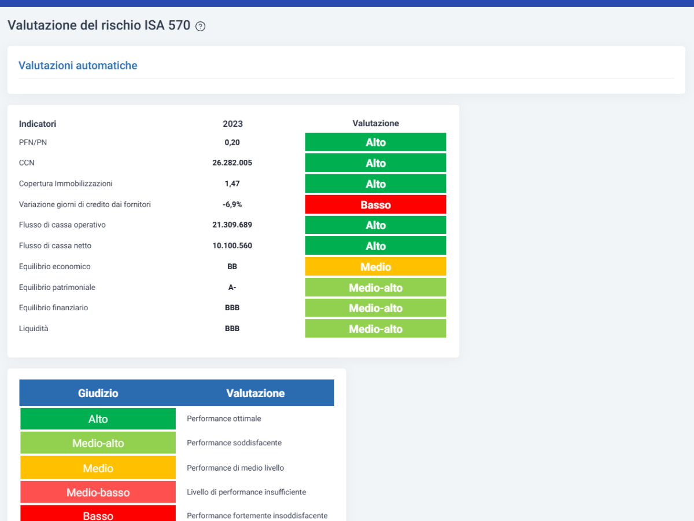Select the yellow Medio rating for Equilibrio economico
Image resolution: width=694 pixels, height=521 pixels.
(x=376, y=266)
